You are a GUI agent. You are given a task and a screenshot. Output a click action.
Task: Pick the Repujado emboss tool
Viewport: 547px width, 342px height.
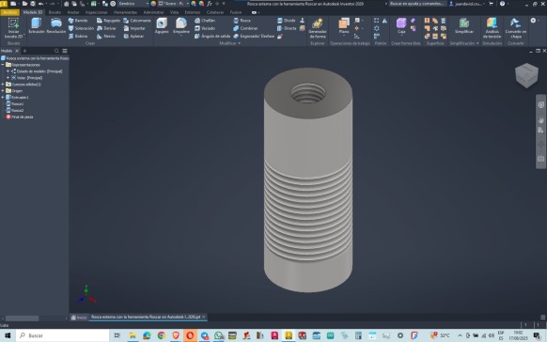click(108, 21)
